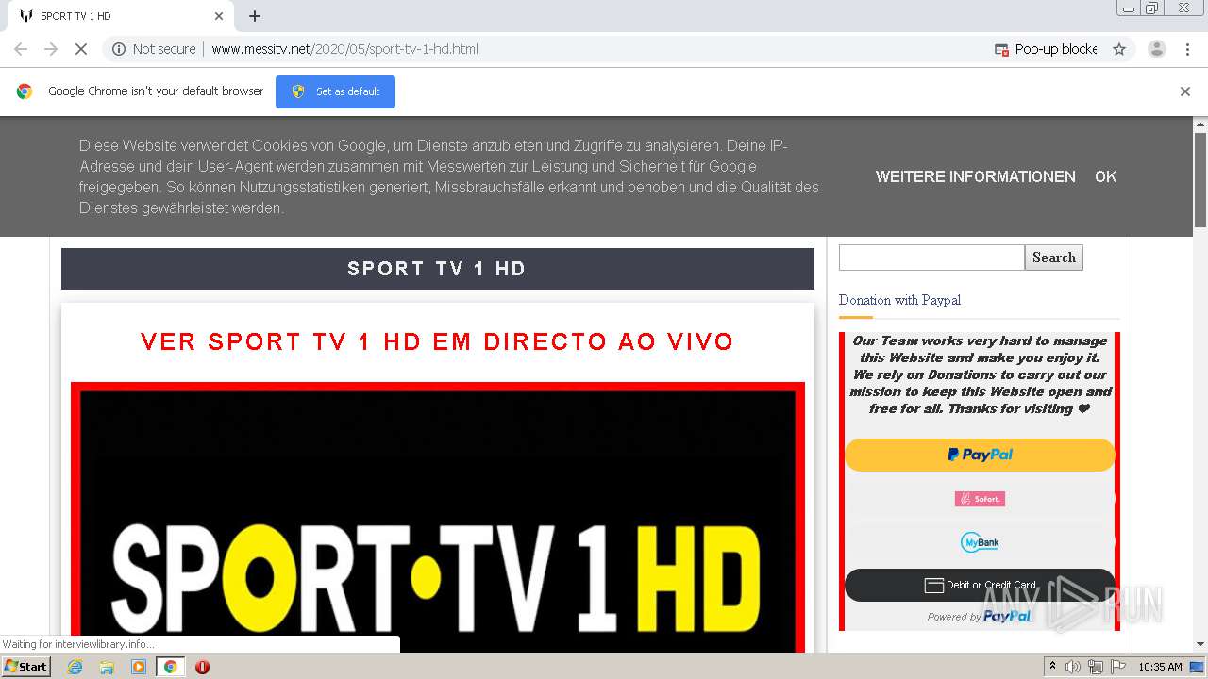This screenshot has height=679, width=1208.
Task: Open the media player taskbar icon
Action: 139,667
